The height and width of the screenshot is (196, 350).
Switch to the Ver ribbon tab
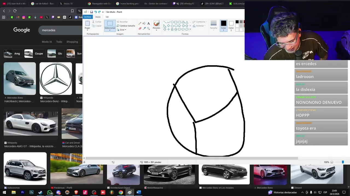107,17
